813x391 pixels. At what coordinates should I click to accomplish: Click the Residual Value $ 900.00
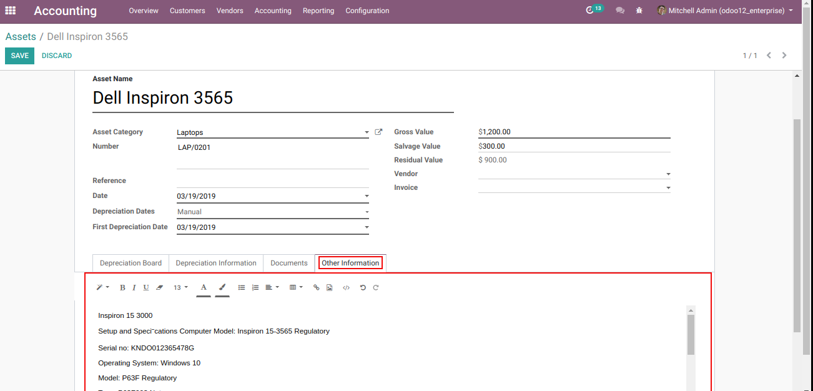pos(493,160)
